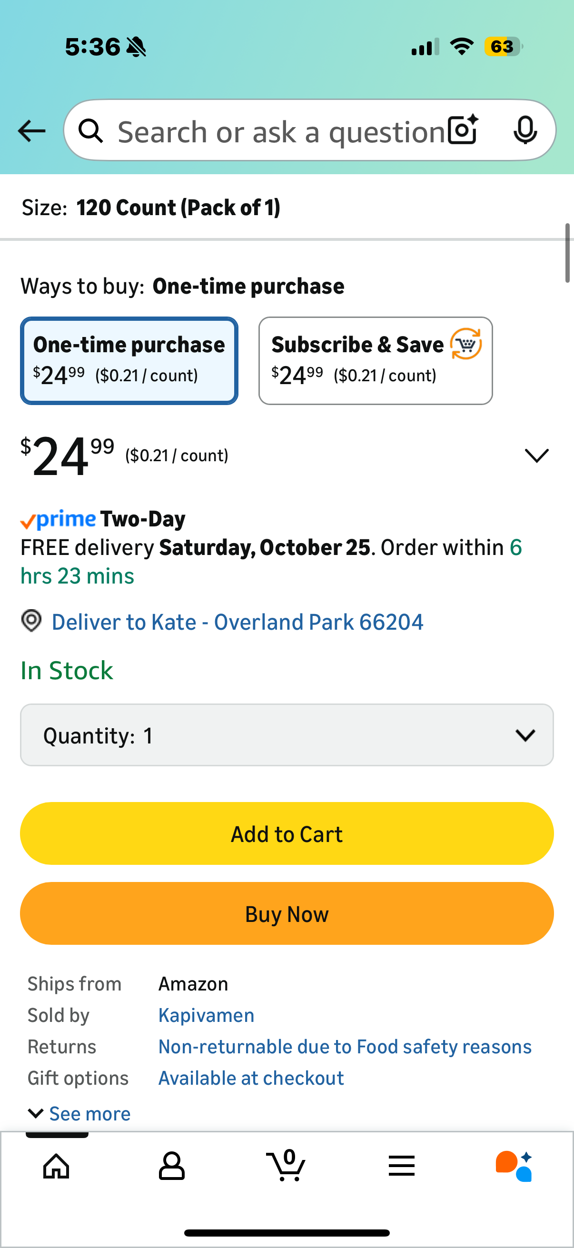This screenshot has height=1248, width=574.
Task: Select the One-time purchase option
Action: point(129,360)
